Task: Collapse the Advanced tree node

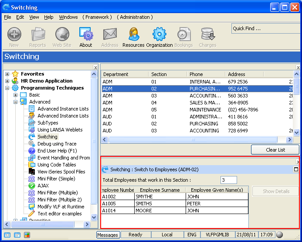Action: click(15, 102)
